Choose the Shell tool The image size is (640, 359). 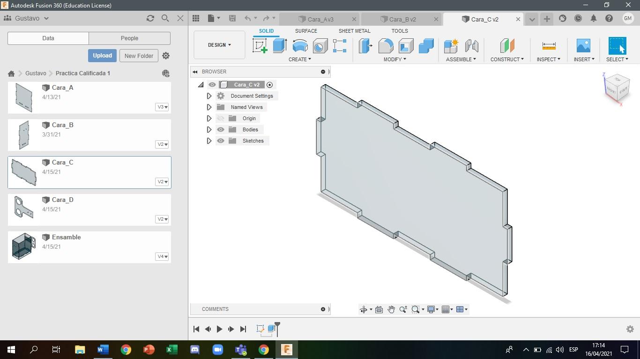click(406, 46)
